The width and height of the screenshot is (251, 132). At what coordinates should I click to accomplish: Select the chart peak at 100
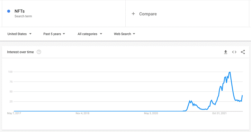coord(230,72)
